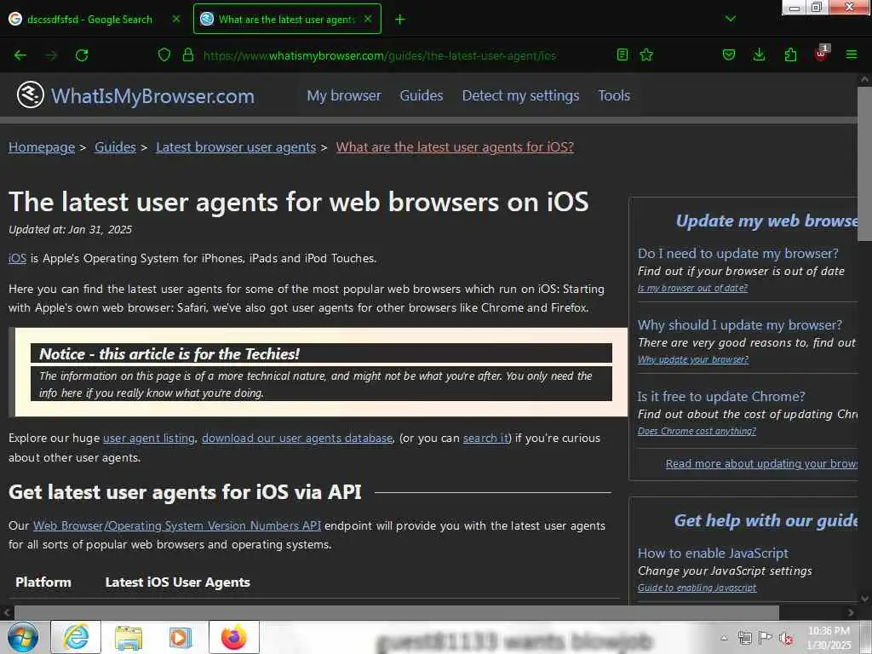This screenshot has width=872, height=654.
Task: Open the uBlock extension icon with badge
Action: coord(822,54)
